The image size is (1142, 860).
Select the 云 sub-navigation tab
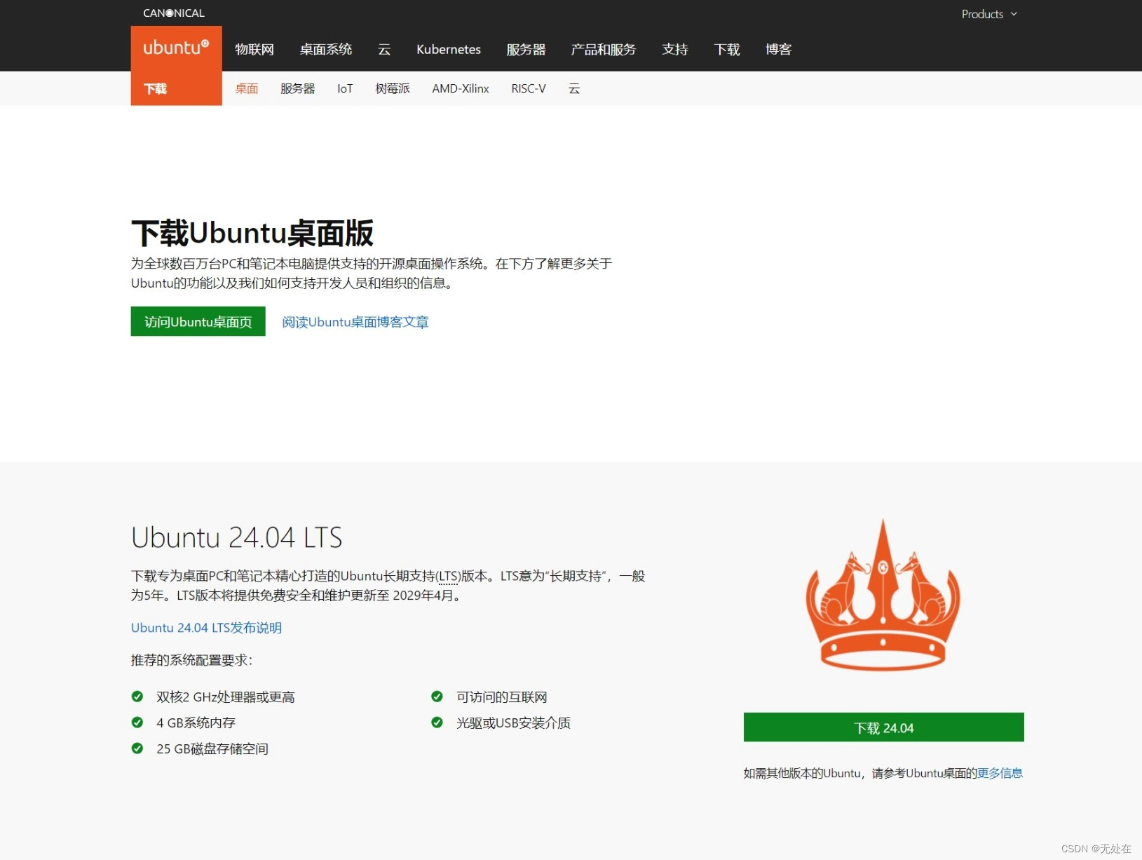(574, 88)
